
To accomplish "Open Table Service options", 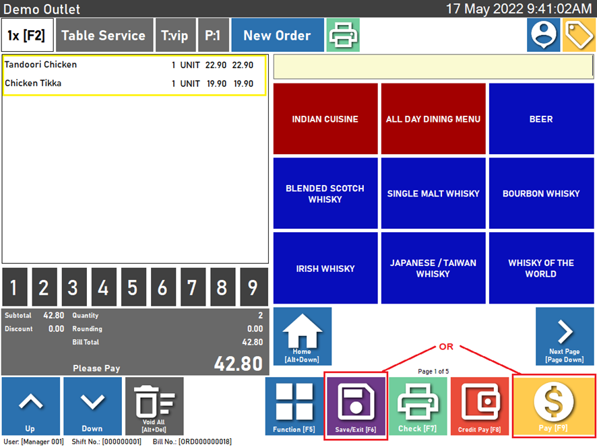I will (x=103, y=36).
